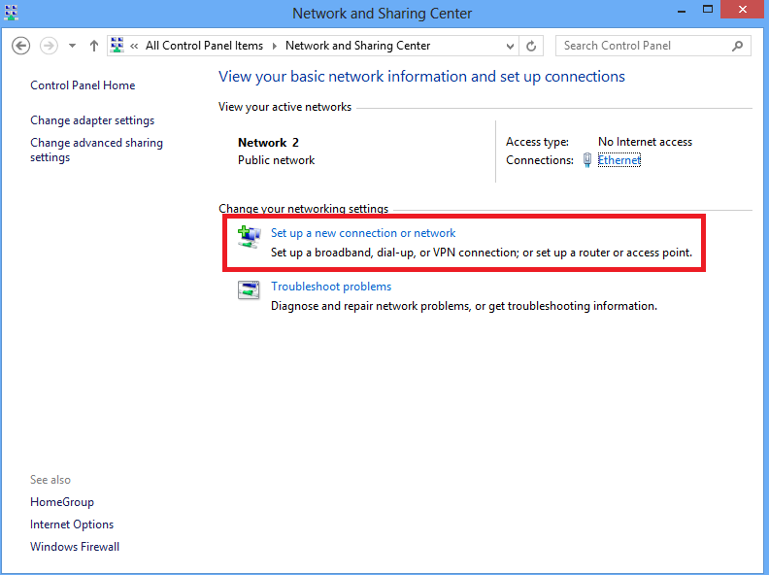Open Windows Firewall link
Image resolution: width=769 pixels, height=575 pixels.
pyautogui.click(x=75, y=547)
